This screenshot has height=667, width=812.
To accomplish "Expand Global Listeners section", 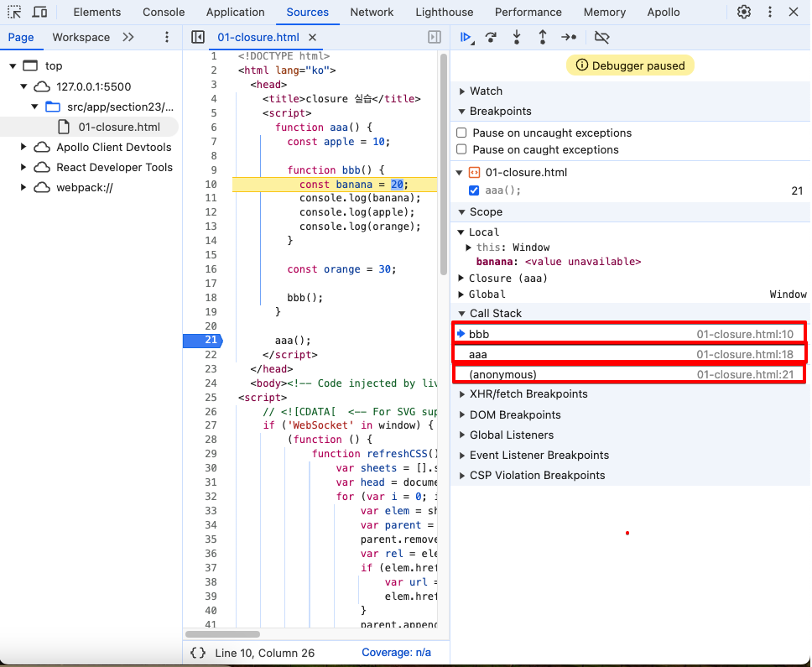I will coord(462,435).
